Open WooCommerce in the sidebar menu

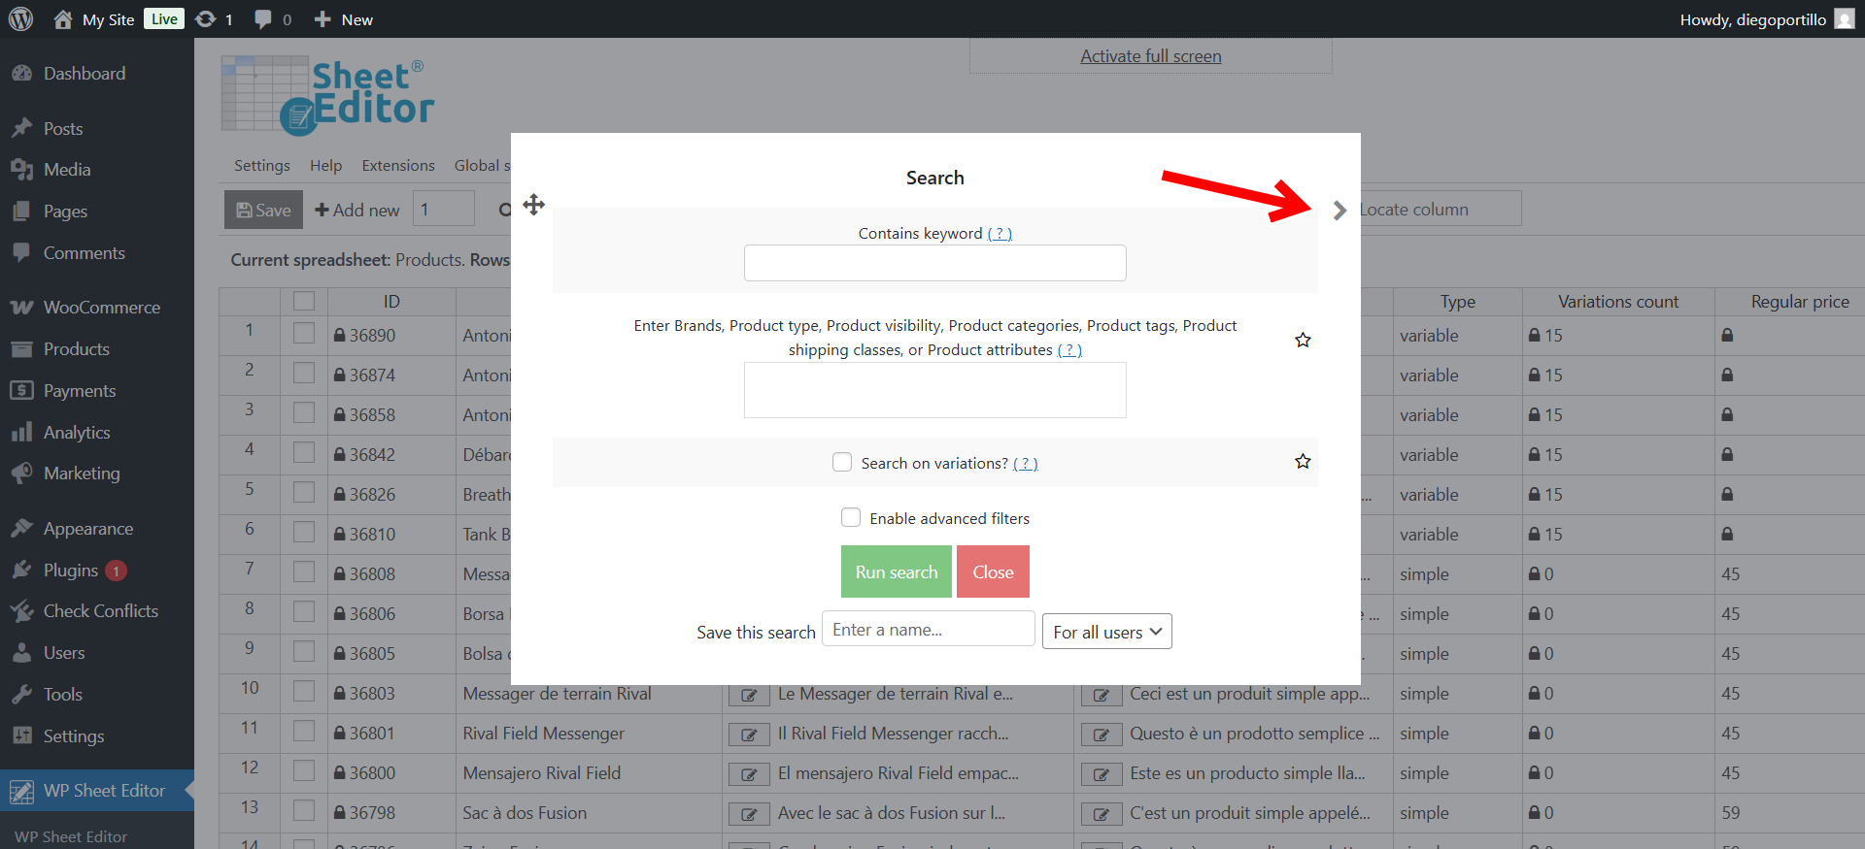pos(101,308)
